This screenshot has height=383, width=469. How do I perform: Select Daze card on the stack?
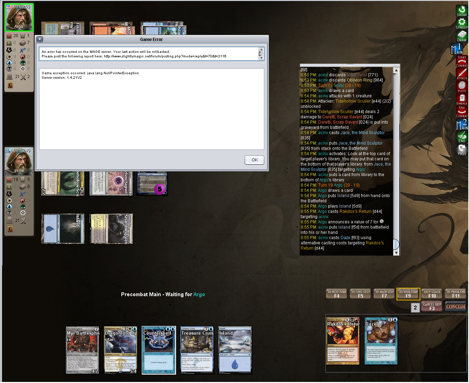point(381,341)
